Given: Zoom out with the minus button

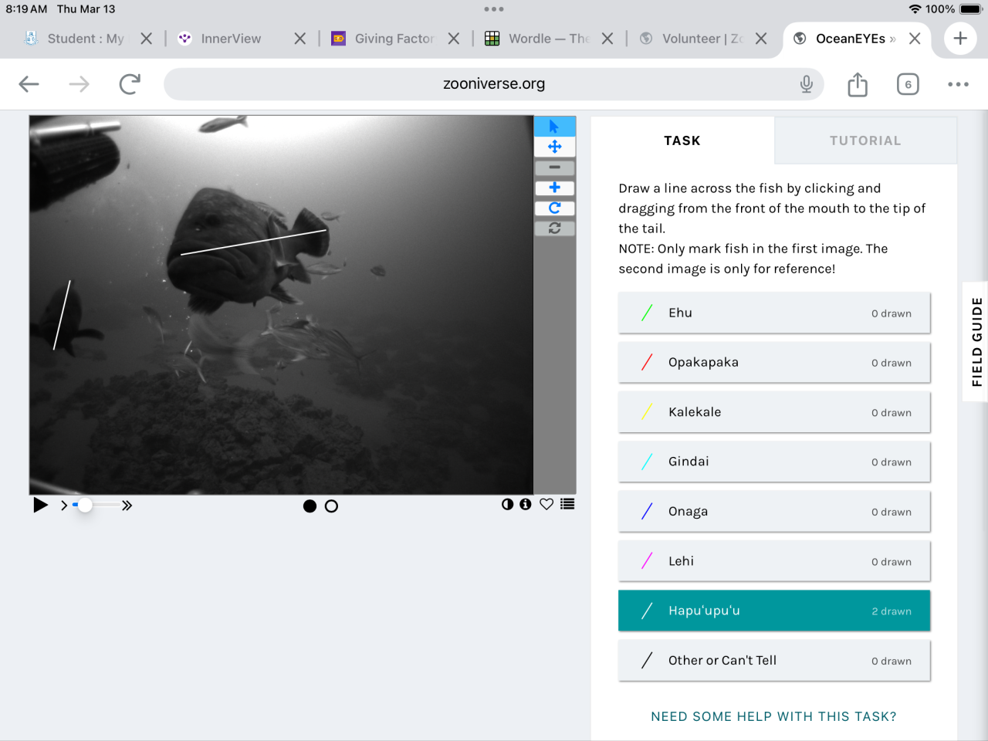Looking at the screenshot, I should 554,167.
